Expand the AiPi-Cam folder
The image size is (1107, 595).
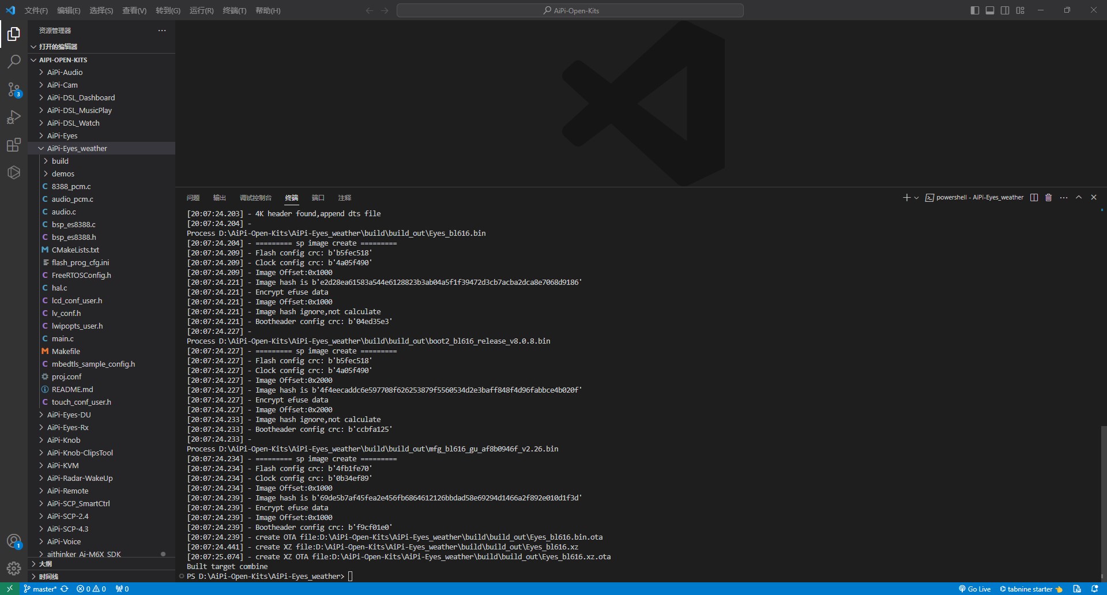(101, 85)
